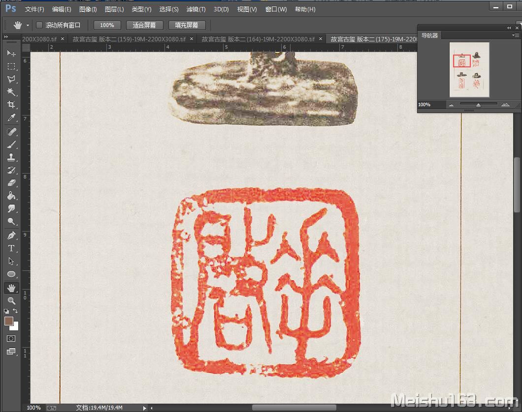This screenshot has height=412, width=522.
Task: Close the 故宫古玺 版本二(164) document tab
Action: 320,39
